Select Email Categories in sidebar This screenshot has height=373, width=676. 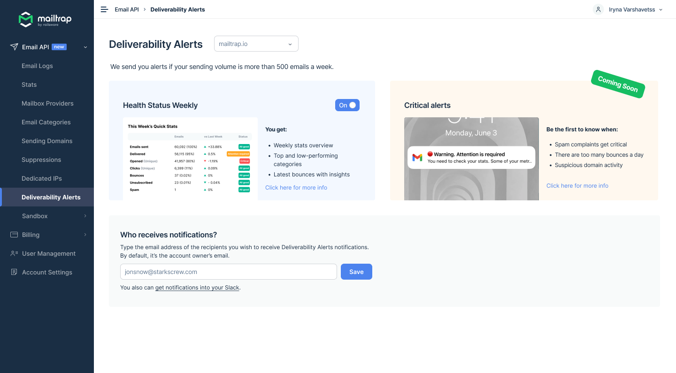[46, 122]
